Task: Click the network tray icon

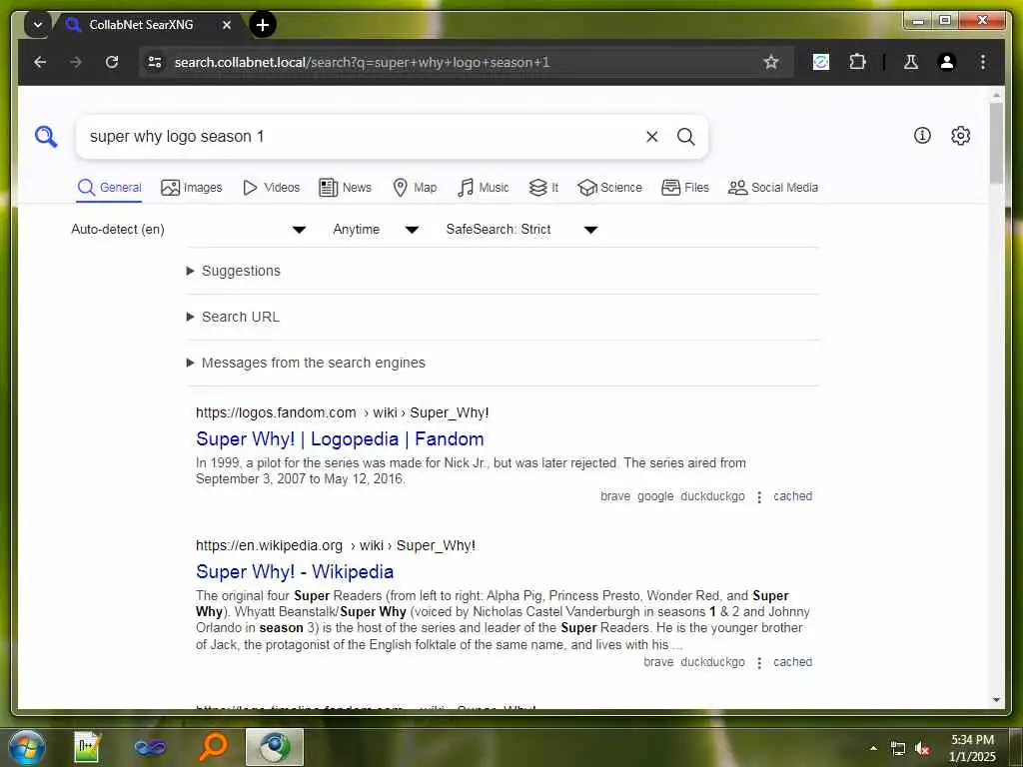Action: click(898, 748)
